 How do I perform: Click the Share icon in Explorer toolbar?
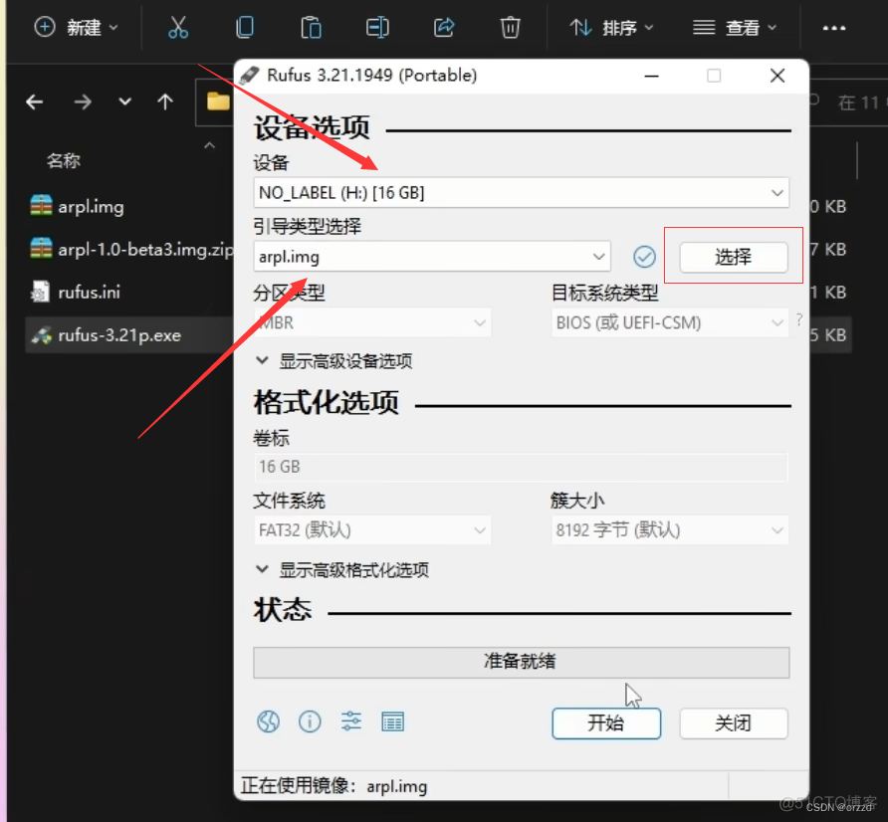coord(444,27)
